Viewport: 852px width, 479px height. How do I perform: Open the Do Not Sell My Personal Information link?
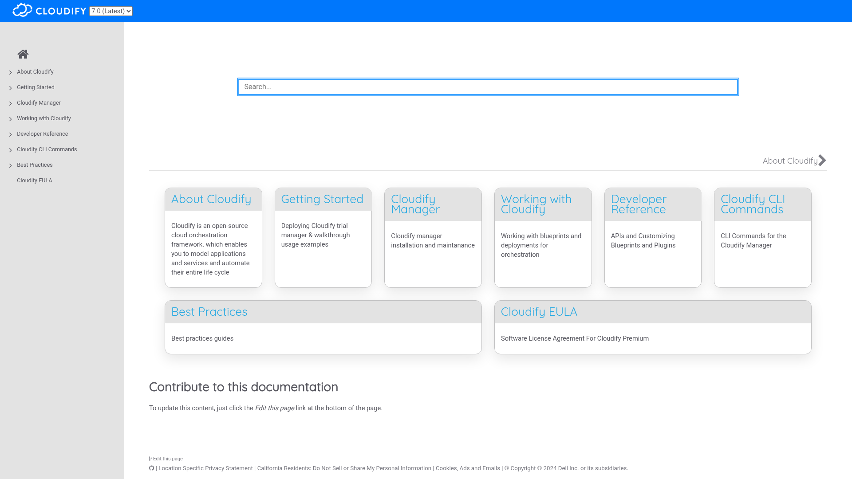(344, 468)
